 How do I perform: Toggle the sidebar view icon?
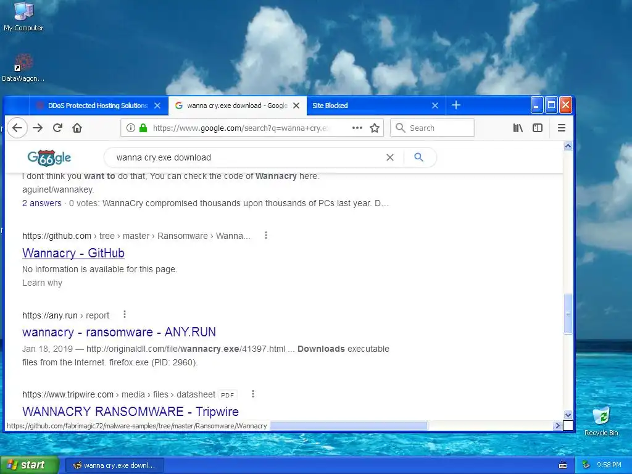coord(538,128)
